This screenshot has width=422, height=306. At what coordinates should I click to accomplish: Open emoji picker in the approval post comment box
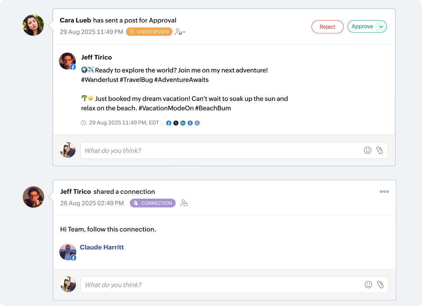pos(368,150)
